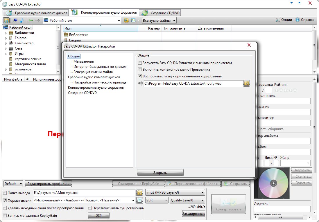Viewport: 319px width, 222px height.
Task: Close the Настройки dialog with red X
Action: (x=249, y=45)
